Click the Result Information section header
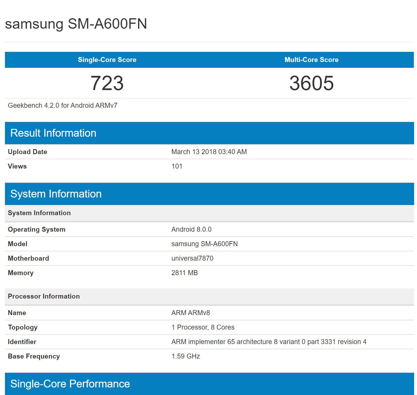Image resolution: width=417 pixels, height=395 pixels. tap(53, 133)
